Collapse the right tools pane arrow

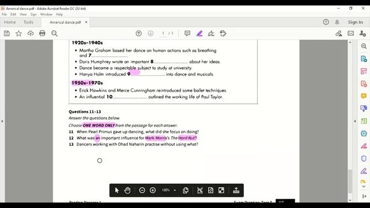[x=355, y=121]
